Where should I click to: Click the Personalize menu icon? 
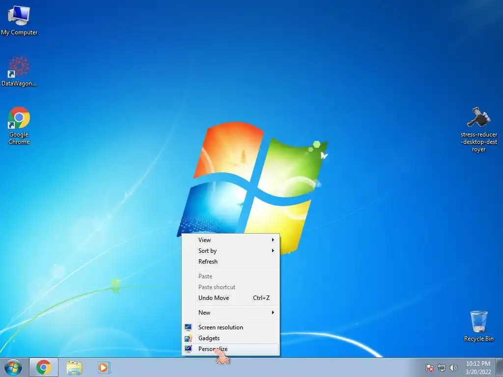point(188,349)
